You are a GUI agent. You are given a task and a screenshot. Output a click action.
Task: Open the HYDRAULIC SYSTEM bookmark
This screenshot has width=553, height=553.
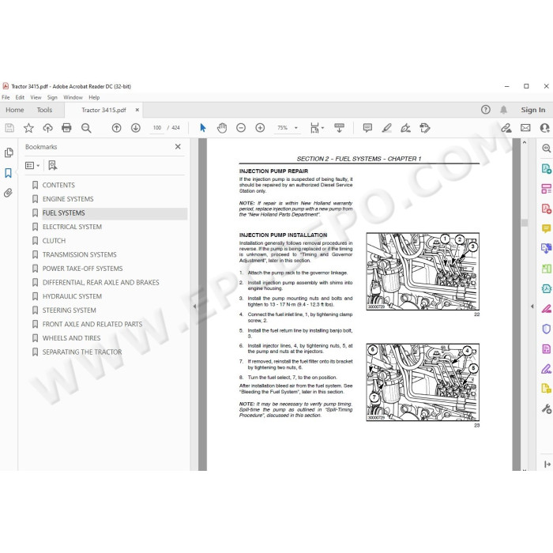(x=72, y=296)
